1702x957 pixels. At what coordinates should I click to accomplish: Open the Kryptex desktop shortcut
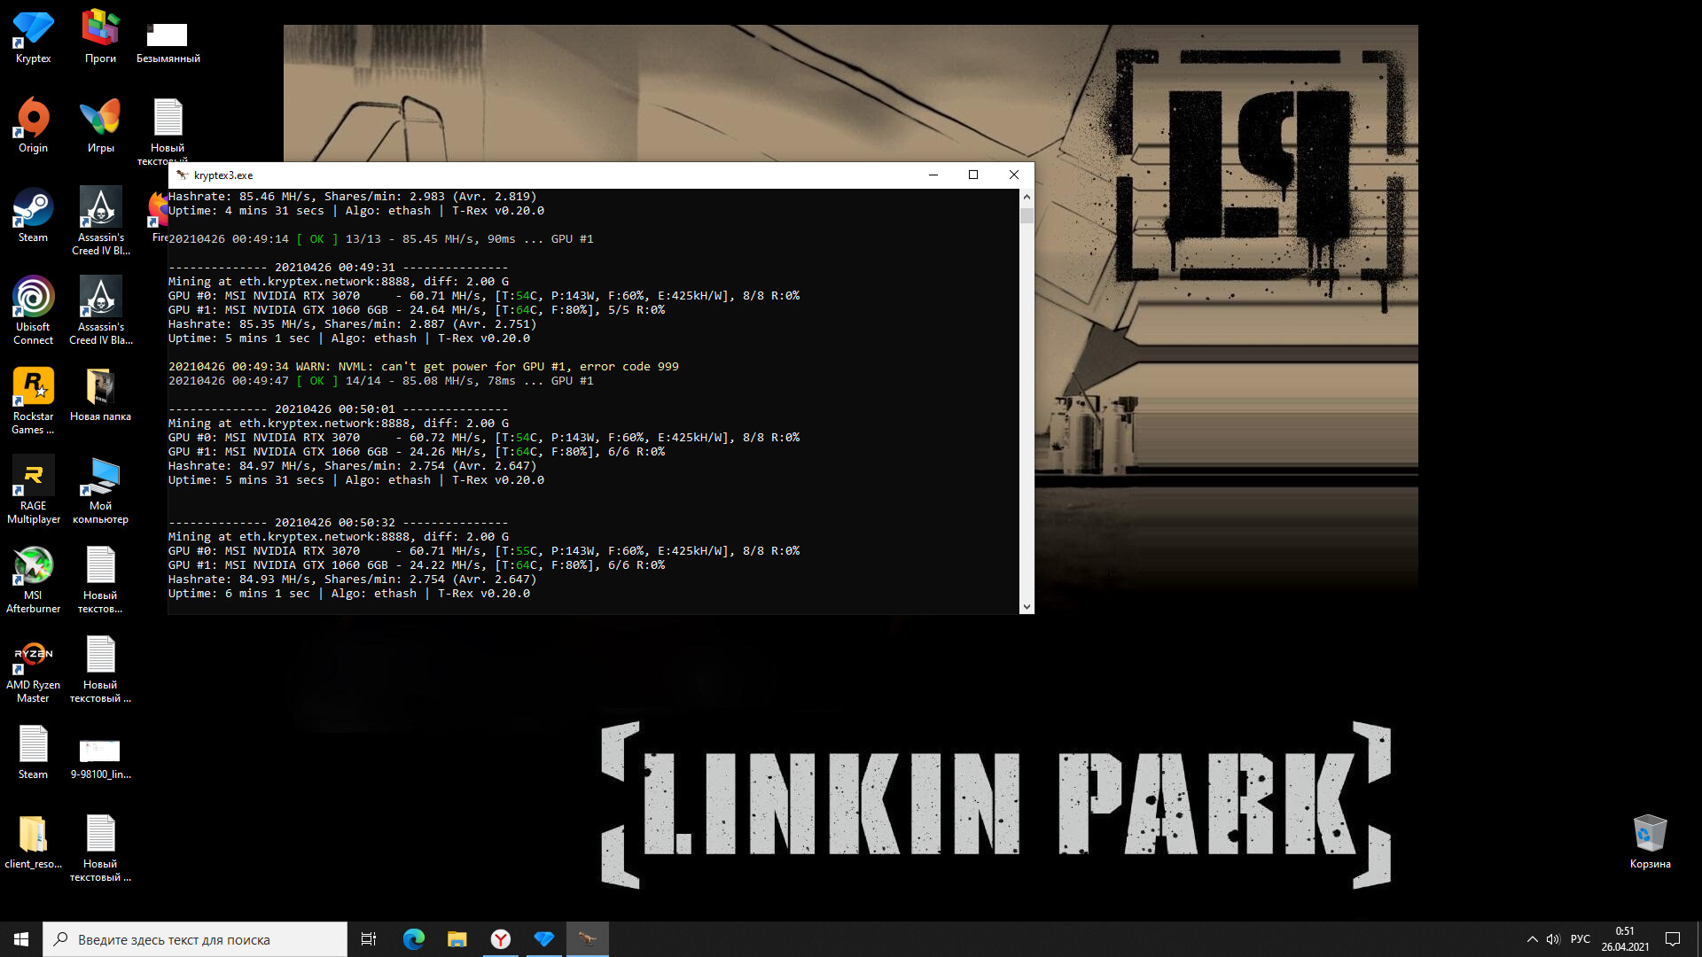pos(33,31)
